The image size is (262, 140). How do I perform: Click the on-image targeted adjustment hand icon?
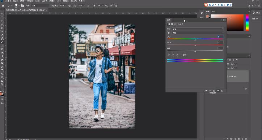[x=169, y=33]
